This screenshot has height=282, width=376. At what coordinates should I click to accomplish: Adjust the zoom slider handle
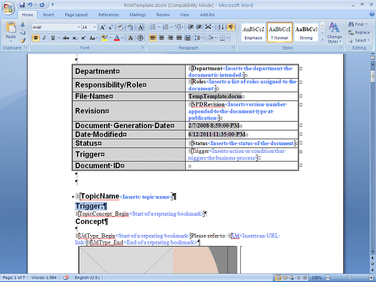point(350,277)
